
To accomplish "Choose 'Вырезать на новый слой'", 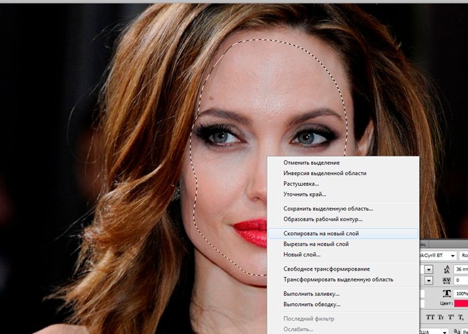I will 343,244.
